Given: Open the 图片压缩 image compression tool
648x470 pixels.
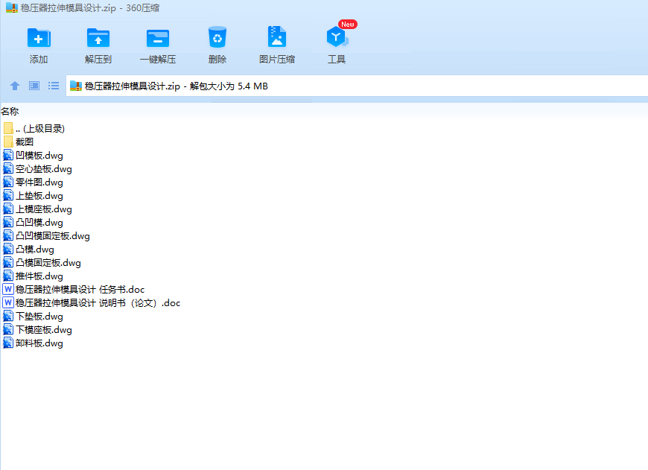Looking at the screenshot, I should [x=277, y=37].
